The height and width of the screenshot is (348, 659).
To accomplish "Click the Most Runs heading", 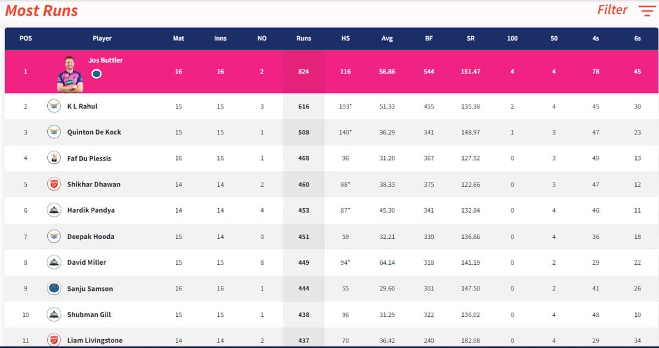I will click(x=42, y=10).
